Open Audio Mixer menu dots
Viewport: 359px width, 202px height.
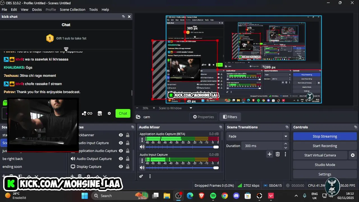(x=150, y=176)
